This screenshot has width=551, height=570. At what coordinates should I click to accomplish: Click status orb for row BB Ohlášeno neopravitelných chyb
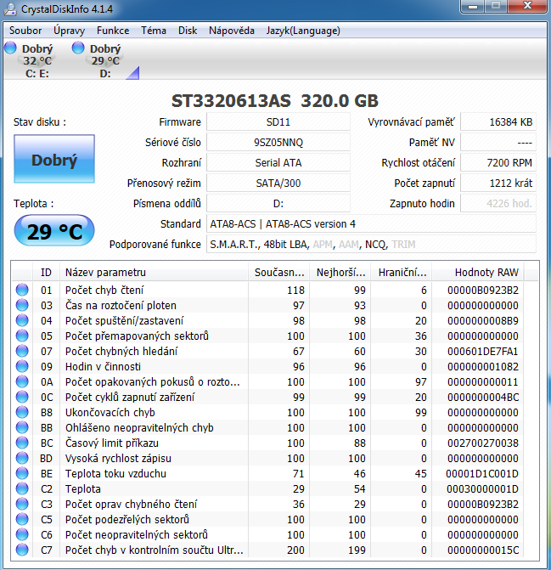coord(22,427)
